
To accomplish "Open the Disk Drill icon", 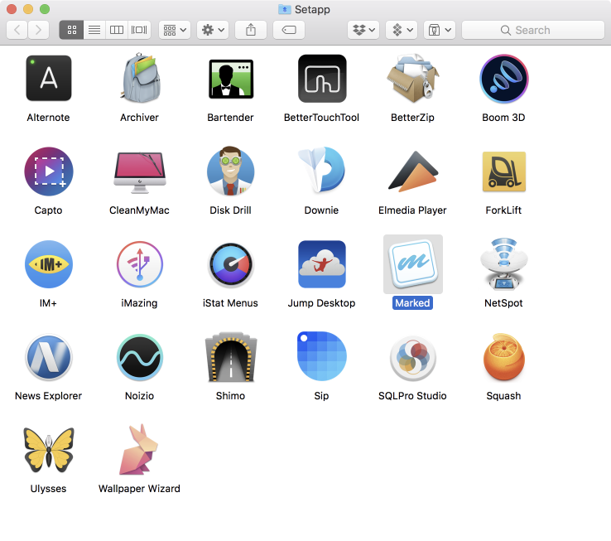I will [x=230, y=171].
